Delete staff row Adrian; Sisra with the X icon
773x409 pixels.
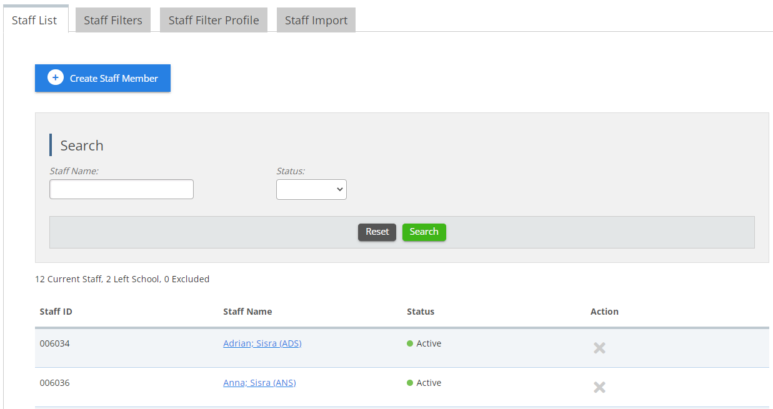pyautogui.click(x=599, y=348)
